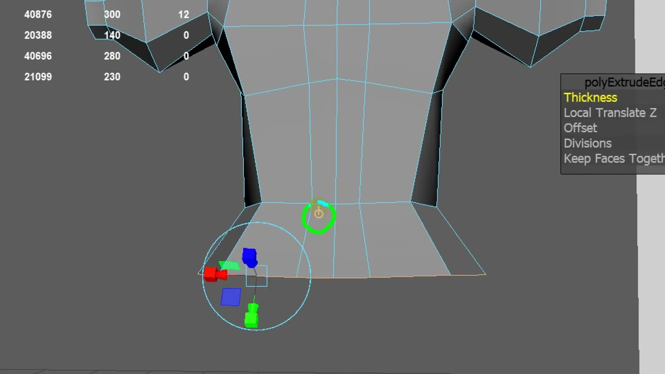This screenshot has height=374, width=665.
Task: Click the blue Z-axis manipulator handle
Action: pos(249,258)
